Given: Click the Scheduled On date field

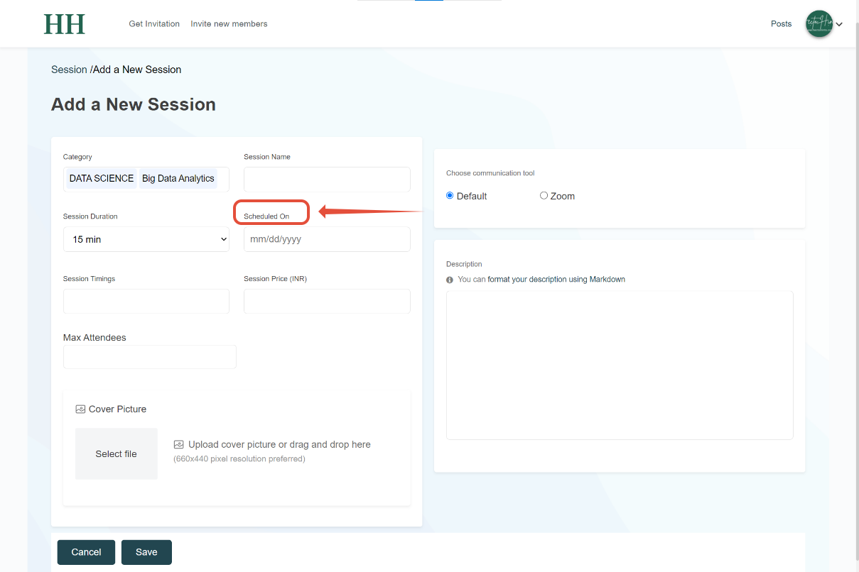Looking at the screenshot, I should pos(327,239).
